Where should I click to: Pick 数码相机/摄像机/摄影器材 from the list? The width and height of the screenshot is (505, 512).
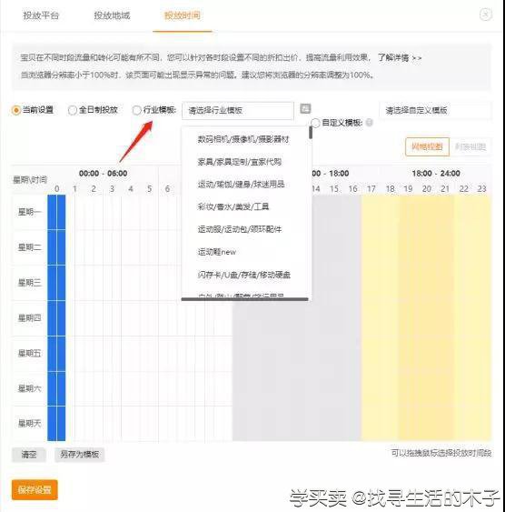click(x=243, y=139)
